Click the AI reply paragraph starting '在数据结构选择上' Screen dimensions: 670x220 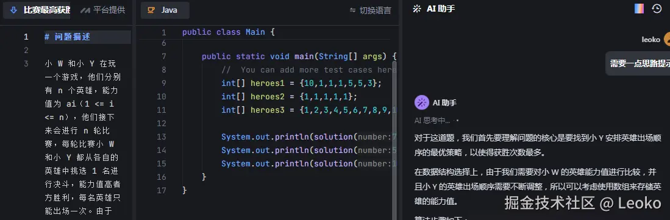(538, 186)
